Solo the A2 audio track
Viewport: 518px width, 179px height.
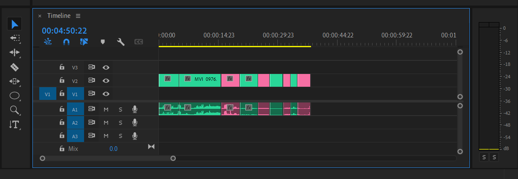(120, 123)
